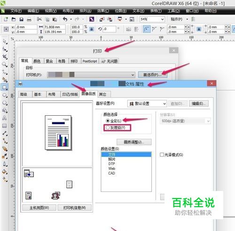Select the Rectangle tool in toolbox
The width and height of the screenshot is (235, 231).
click(x=5, y=88)
